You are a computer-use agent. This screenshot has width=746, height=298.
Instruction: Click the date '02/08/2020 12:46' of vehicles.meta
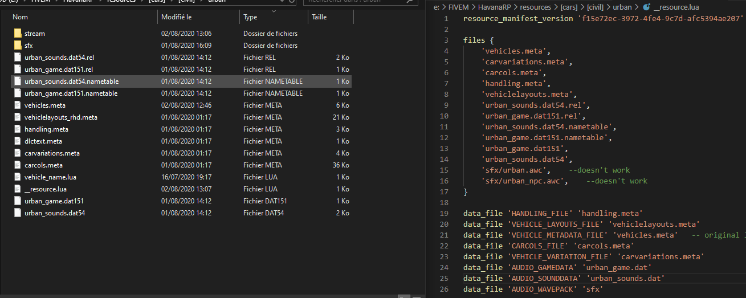click(186, 105)
